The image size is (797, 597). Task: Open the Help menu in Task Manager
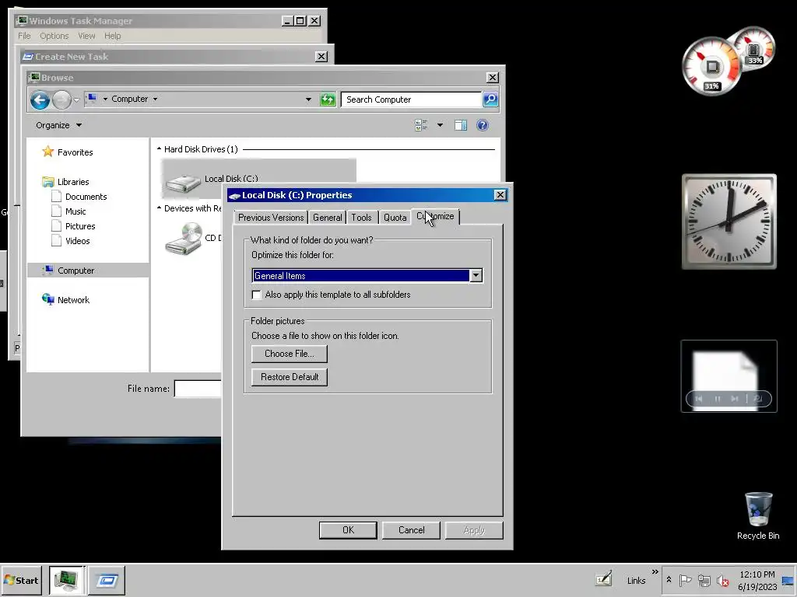tap(112, 36)
